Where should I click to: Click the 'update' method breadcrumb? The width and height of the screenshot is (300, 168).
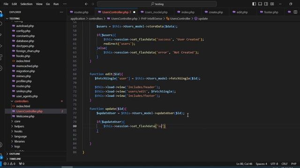pos(201,19)
